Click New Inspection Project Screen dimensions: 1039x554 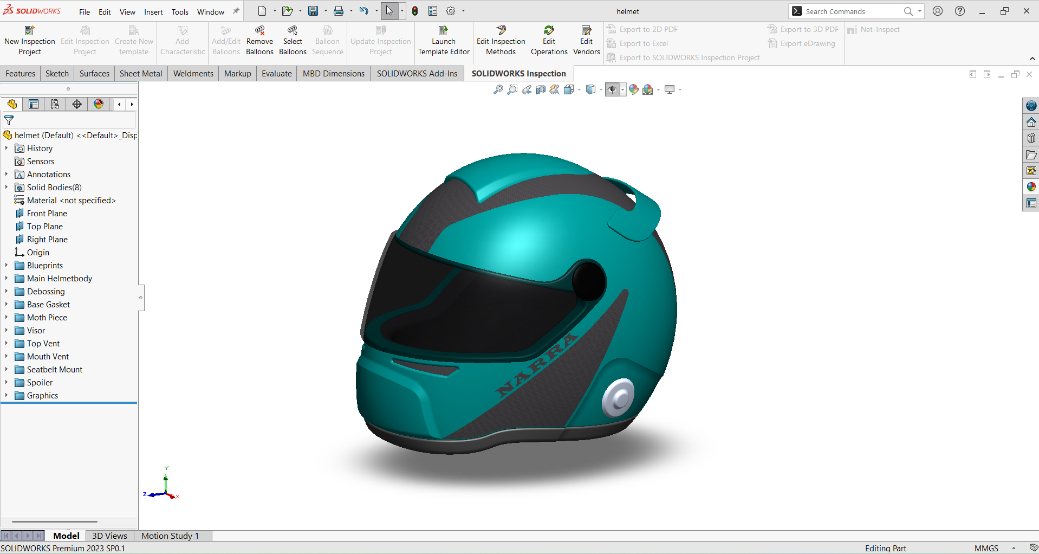coord(30,41)
